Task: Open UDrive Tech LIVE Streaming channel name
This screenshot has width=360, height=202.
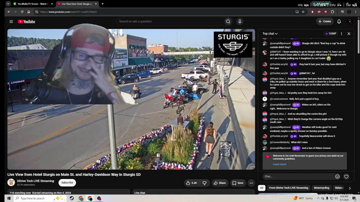Action: [35, 181]
